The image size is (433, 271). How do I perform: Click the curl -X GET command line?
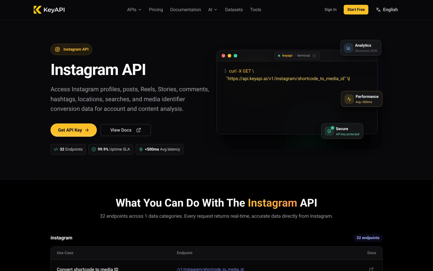pyautogui.click(x=241, y=71)
